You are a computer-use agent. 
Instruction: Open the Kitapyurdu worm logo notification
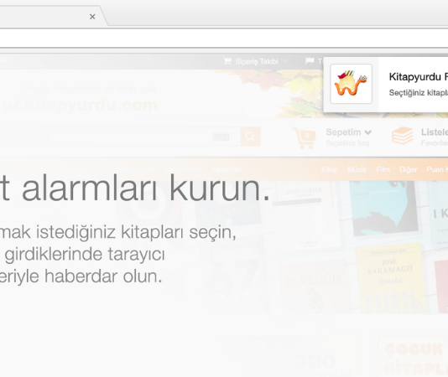coord(352,84)
